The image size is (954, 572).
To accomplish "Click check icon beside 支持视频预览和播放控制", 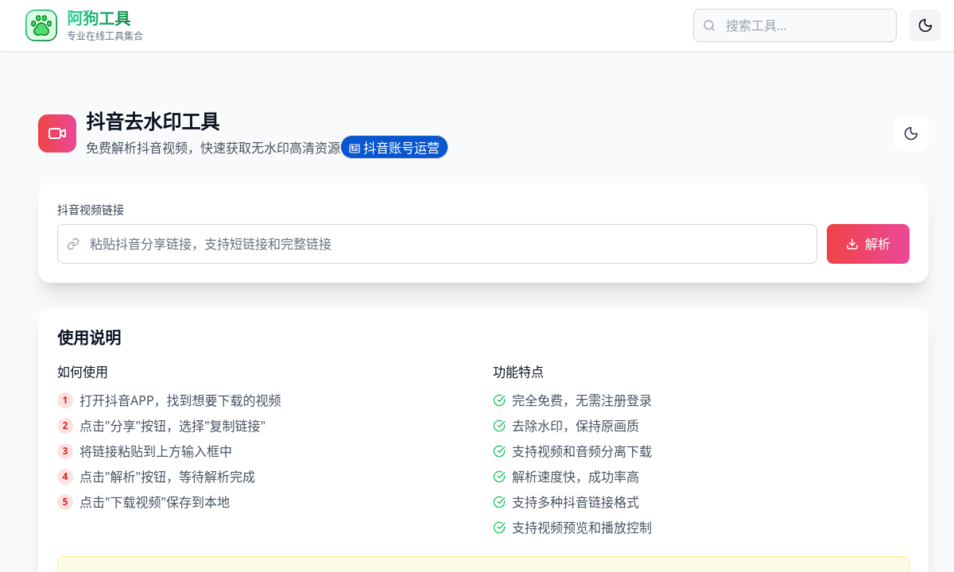I will [499, 527].
